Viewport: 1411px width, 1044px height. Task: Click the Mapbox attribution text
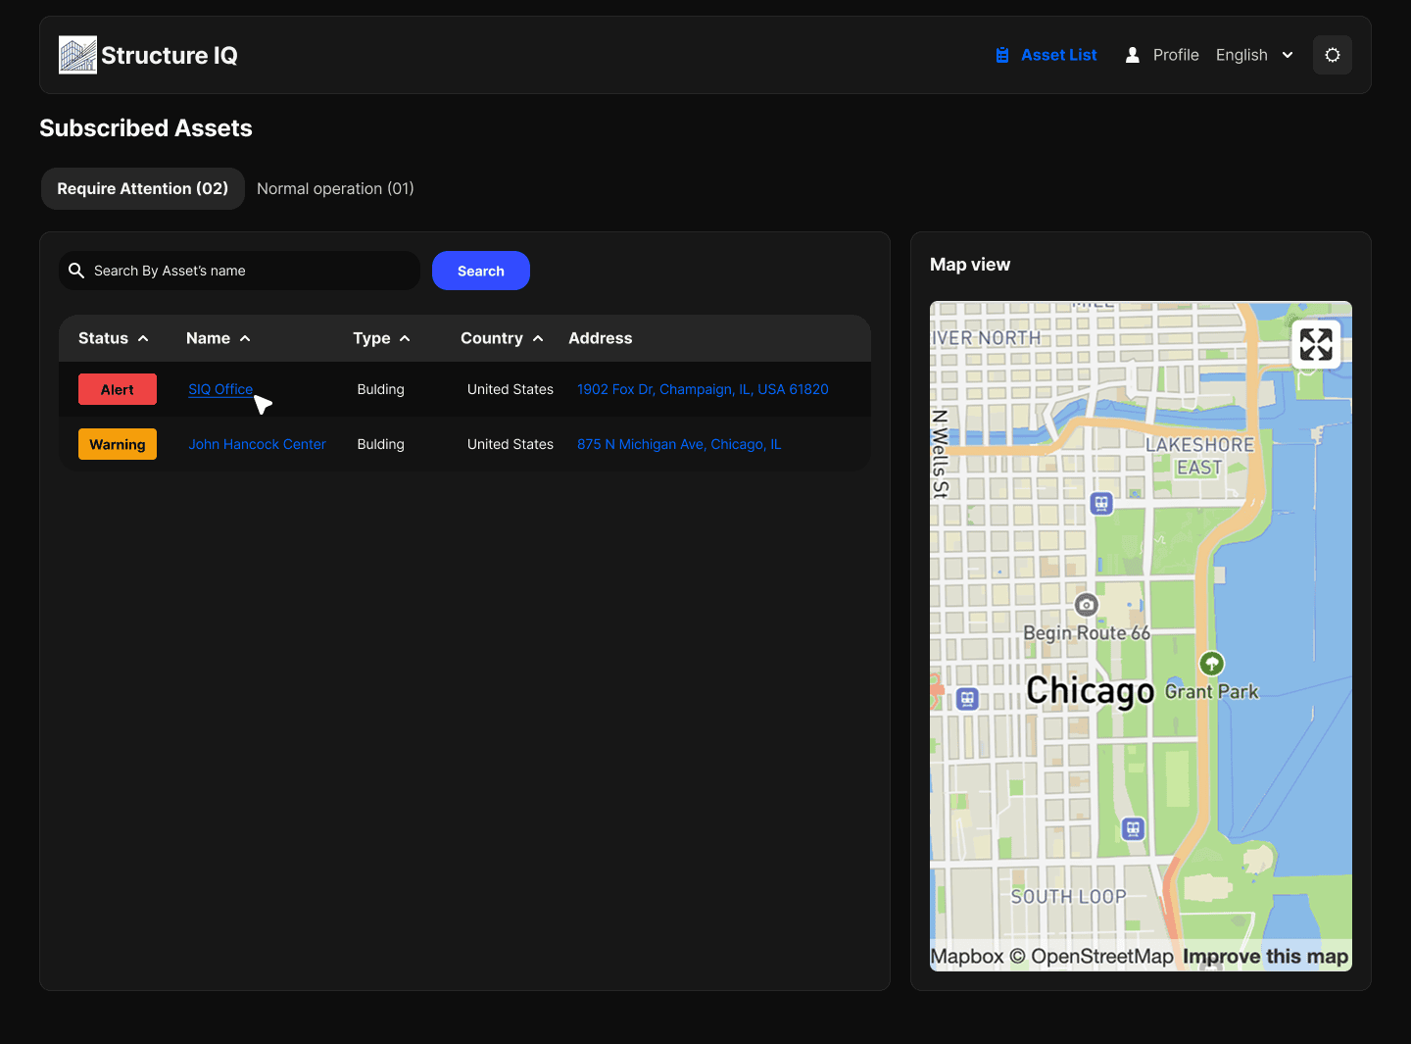[x=967, y=956]
